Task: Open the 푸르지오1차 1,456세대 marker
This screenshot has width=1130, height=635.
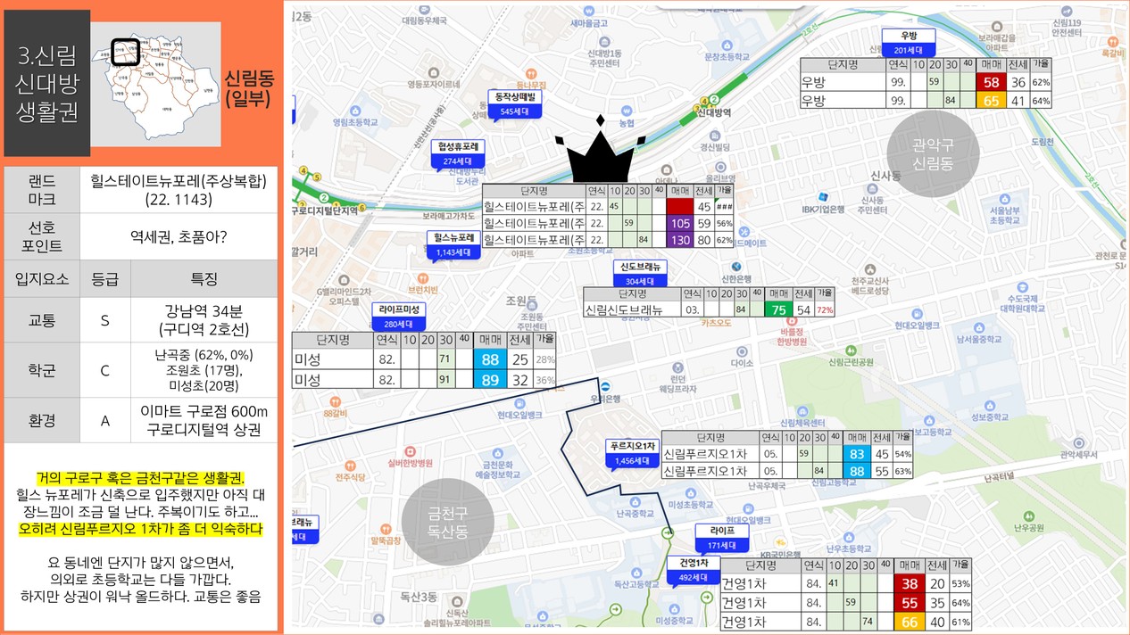Action: click(632, 453)
